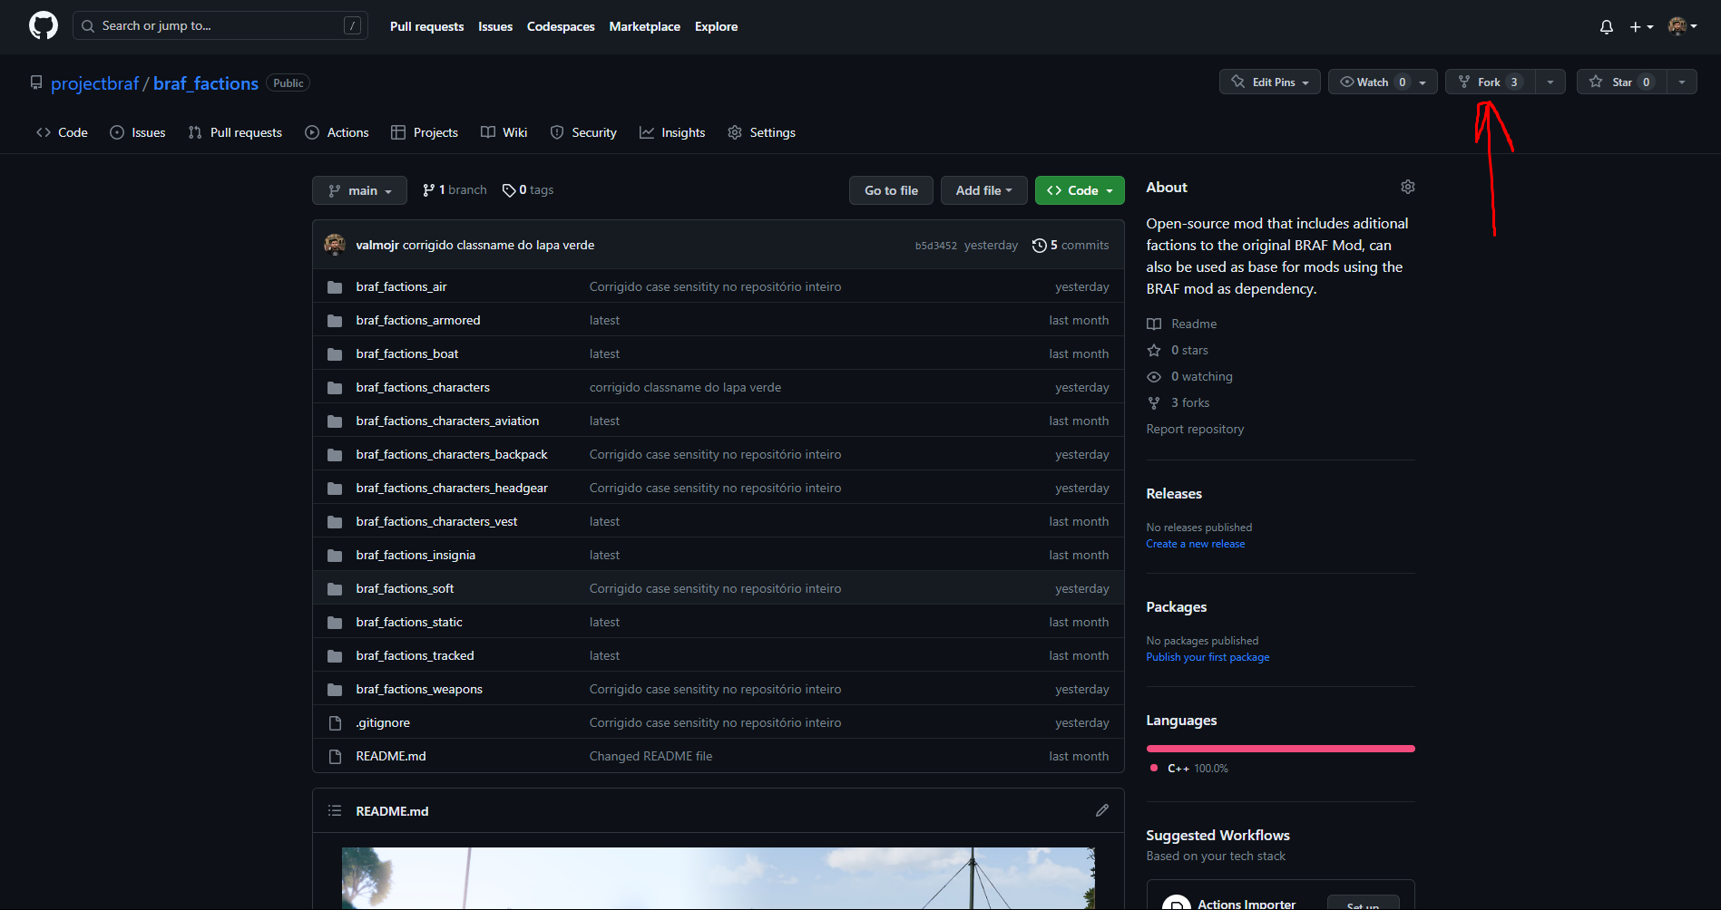The image size is (1721, 910).
Task: Open commit message 'Changed README file'
Action: coord(650,757)
